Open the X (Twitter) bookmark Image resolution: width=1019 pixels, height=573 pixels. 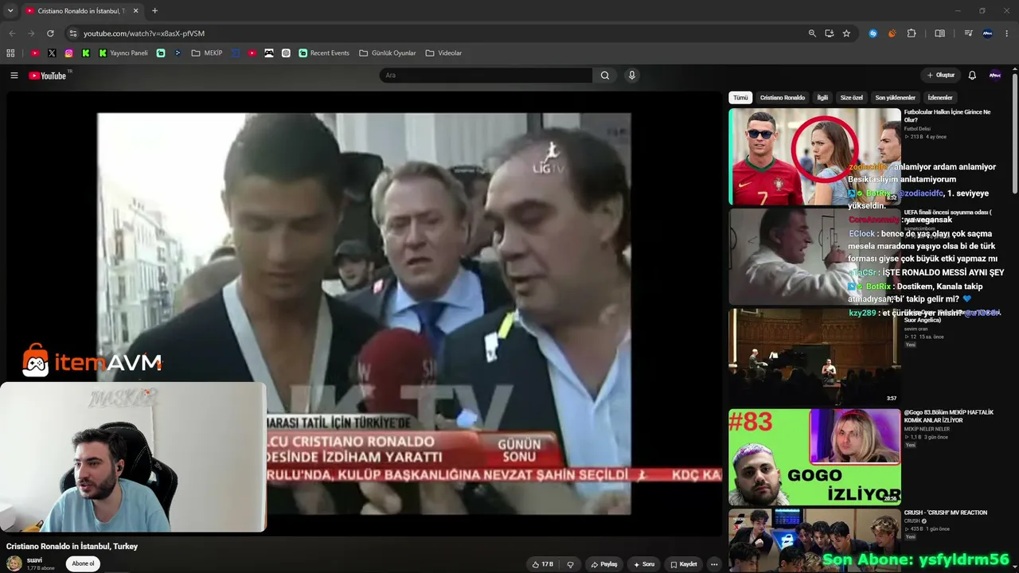[x=52, y=53]
